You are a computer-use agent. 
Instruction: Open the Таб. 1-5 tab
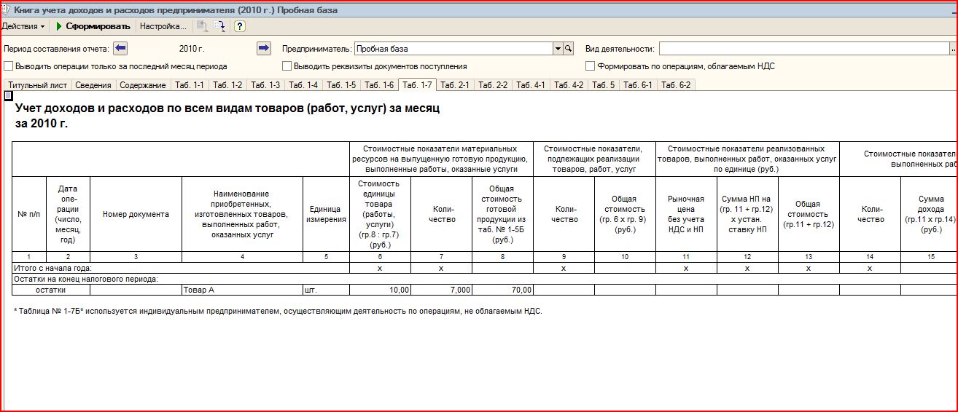(341, 85)
